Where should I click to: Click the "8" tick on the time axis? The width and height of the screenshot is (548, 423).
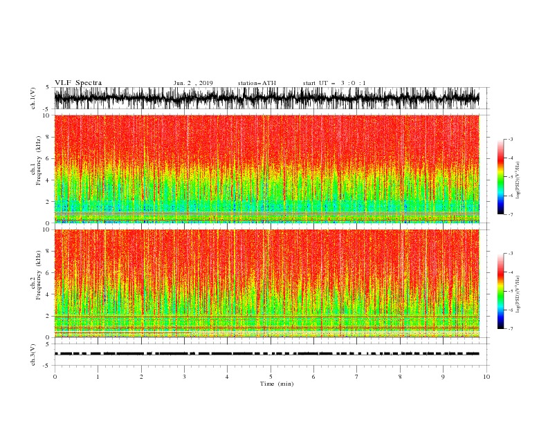[x=400, y=377]
